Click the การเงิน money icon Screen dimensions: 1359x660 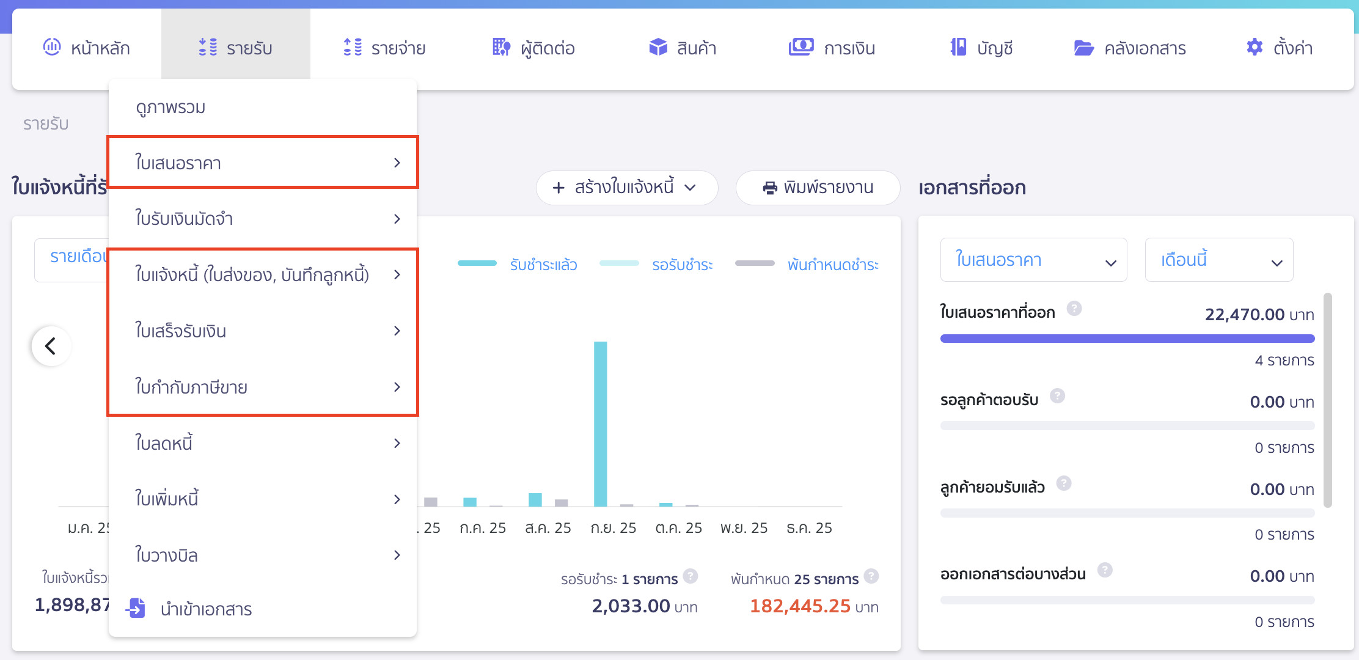[x=802, y=47]
